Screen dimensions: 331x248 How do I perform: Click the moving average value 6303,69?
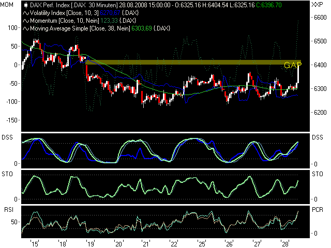coord(141,28)
